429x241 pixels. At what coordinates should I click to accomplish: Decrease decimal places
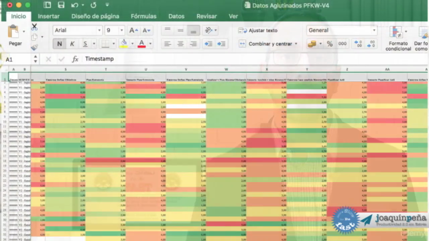click(371, 44)
